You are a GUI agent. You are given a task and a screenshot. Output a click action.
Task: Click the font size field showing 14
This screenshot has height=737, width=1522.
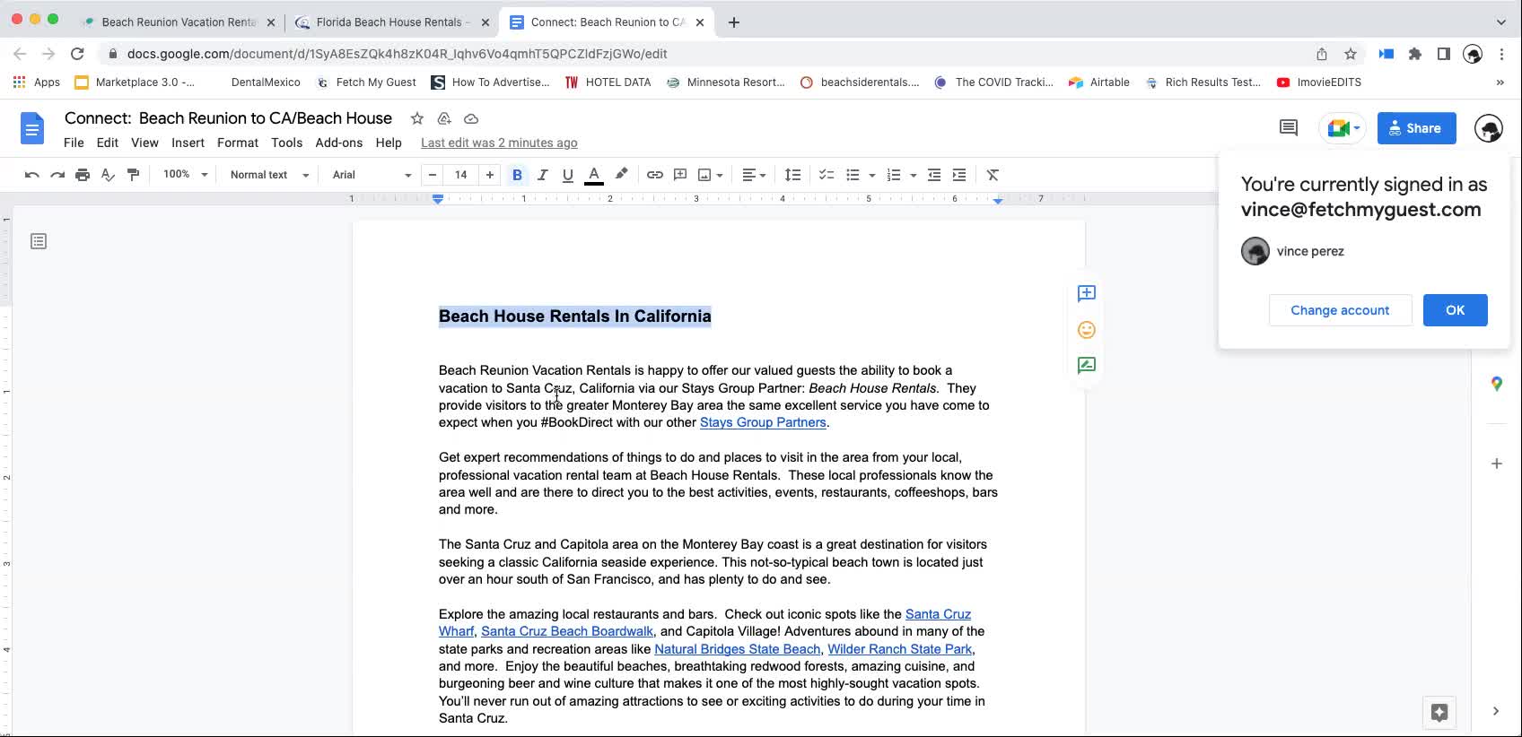(x=460, y=175)
